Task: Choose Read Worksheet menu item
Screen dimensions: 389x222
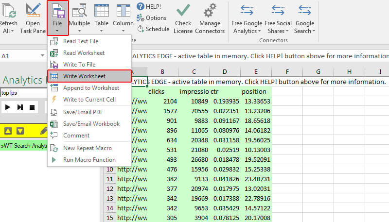Action: [x=89, y=53]
